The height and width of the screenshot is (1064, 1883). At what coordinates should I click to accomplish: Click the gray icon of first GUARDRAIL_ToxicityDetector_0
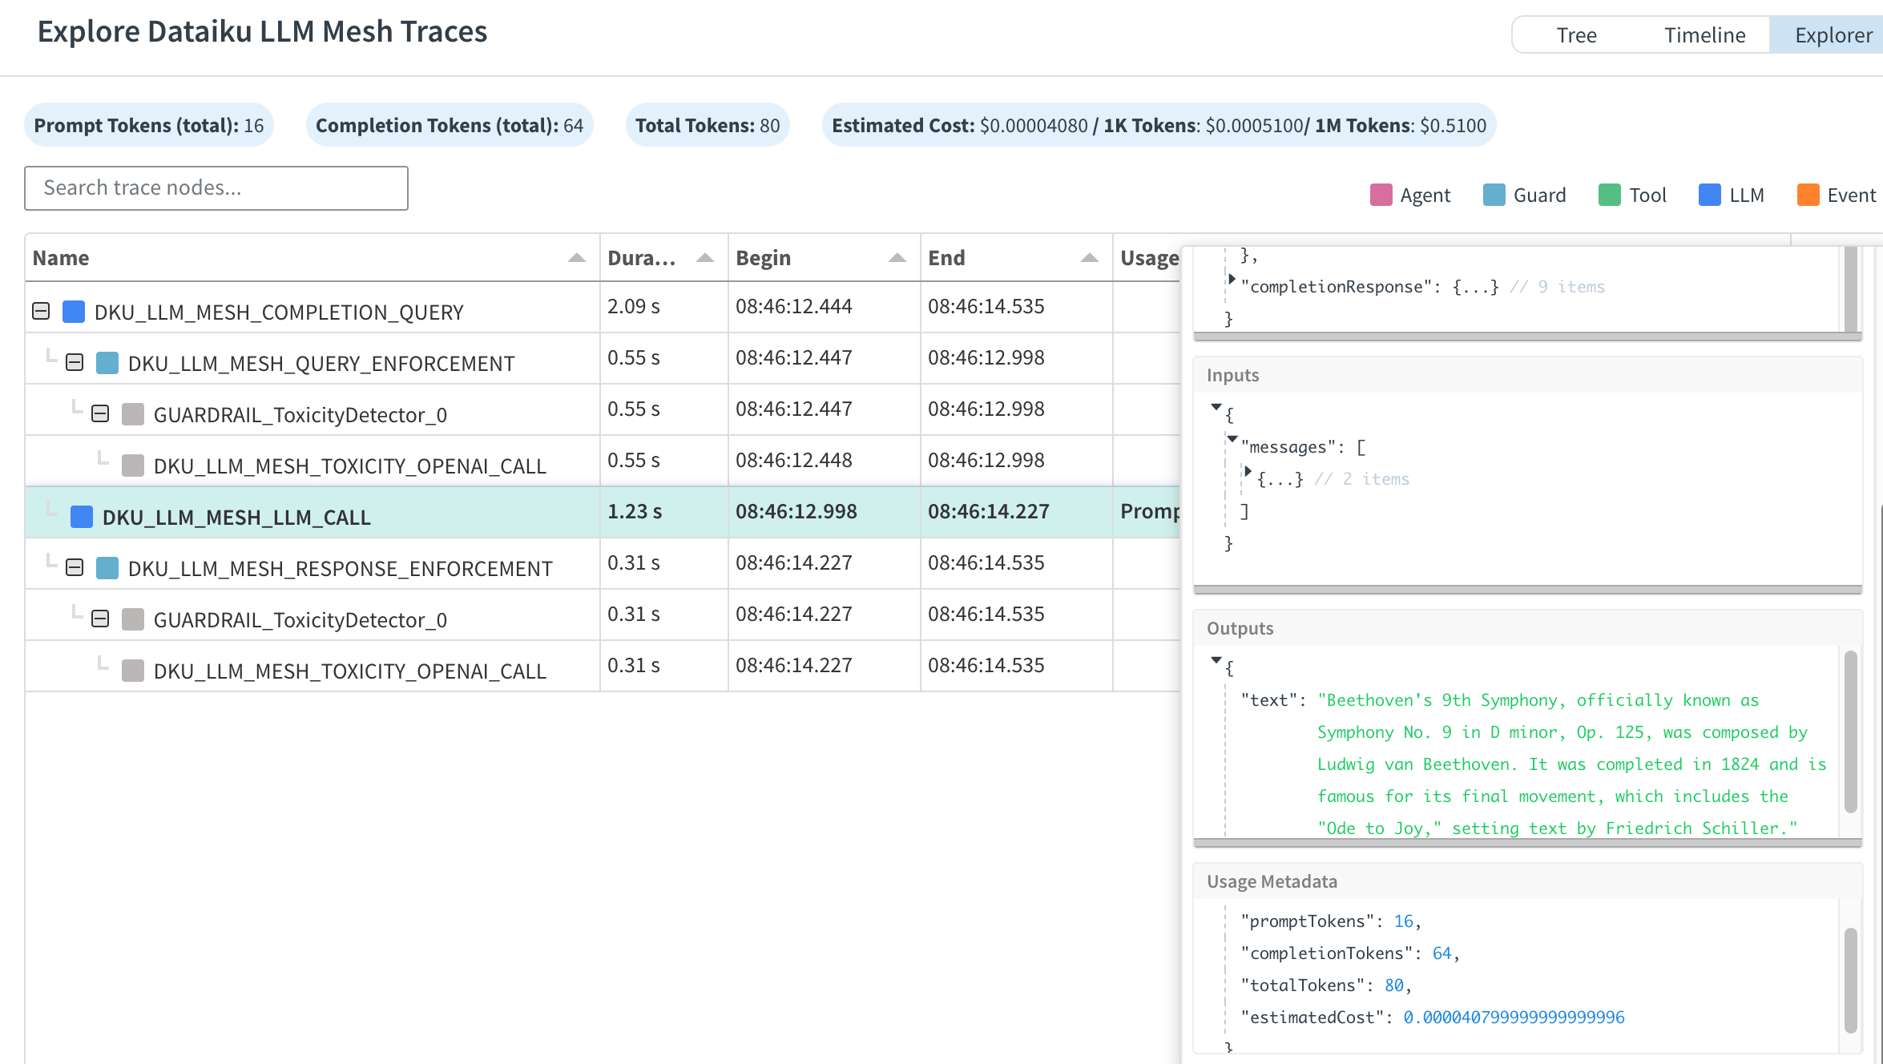point(133,413)
